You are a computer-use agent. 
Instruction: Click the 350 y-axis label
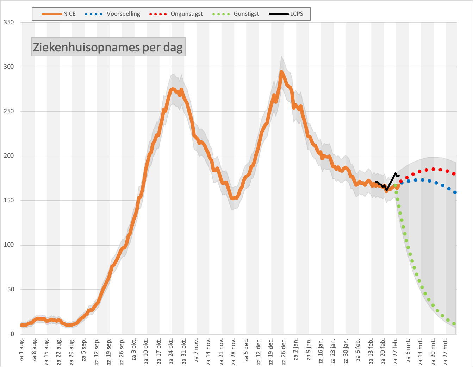click(x=9, y=22)
